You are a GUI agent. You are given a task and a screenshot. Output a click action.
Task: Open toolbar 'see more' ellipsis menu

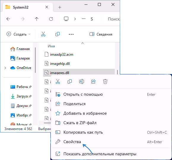pyautogui.click(x=71, y=34)
